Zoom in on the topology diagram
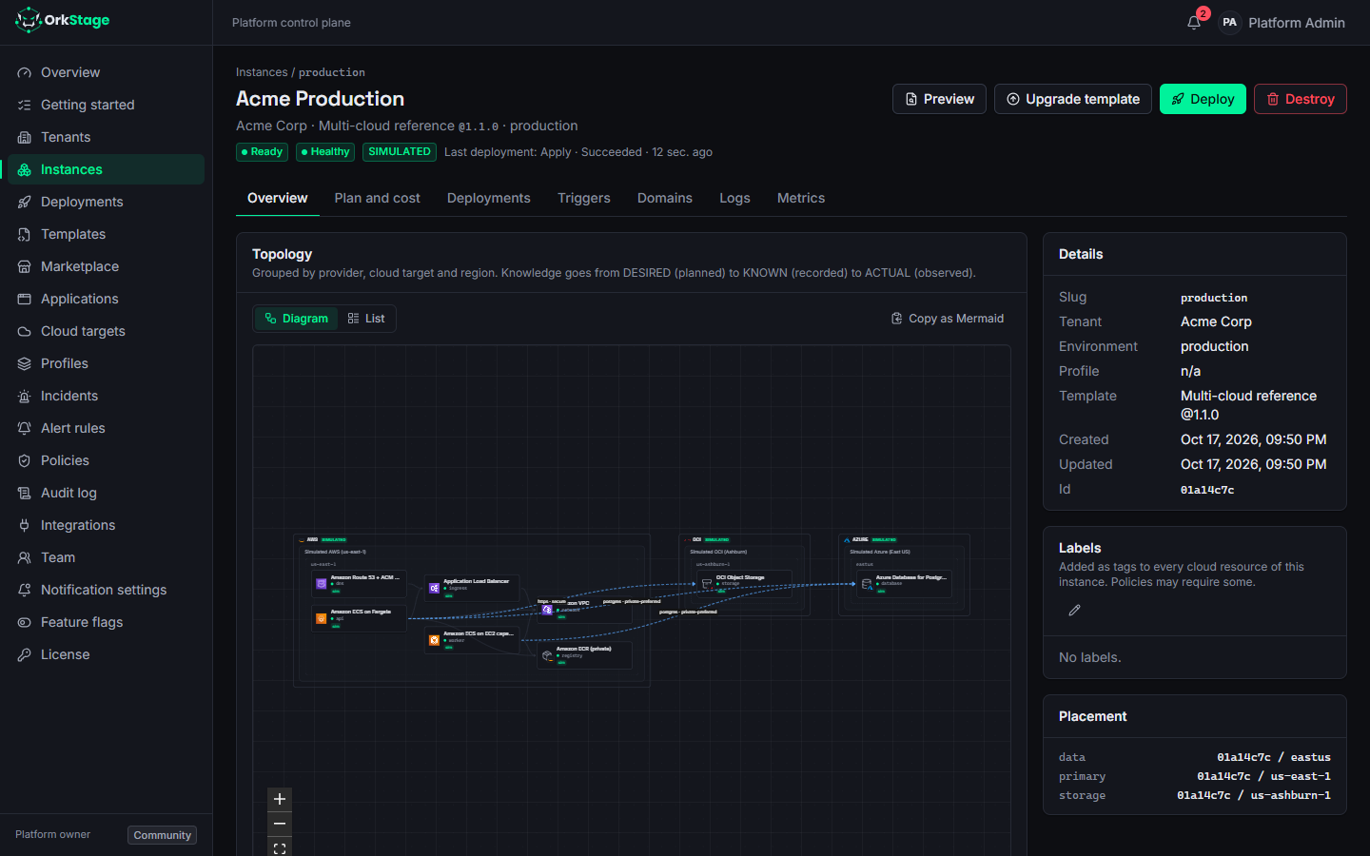This screenshot has width=1370, height=856. tap(280, 799)
